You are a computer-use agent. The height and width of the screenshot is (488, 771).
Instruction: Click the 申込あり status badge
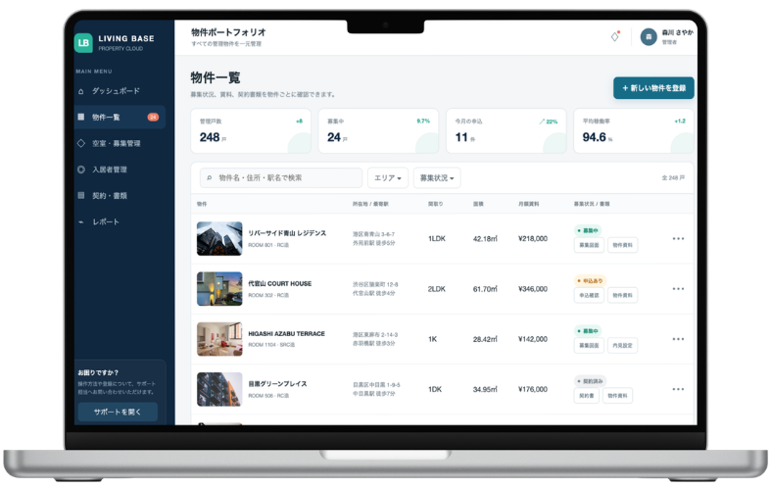click(x=590, y=280)
